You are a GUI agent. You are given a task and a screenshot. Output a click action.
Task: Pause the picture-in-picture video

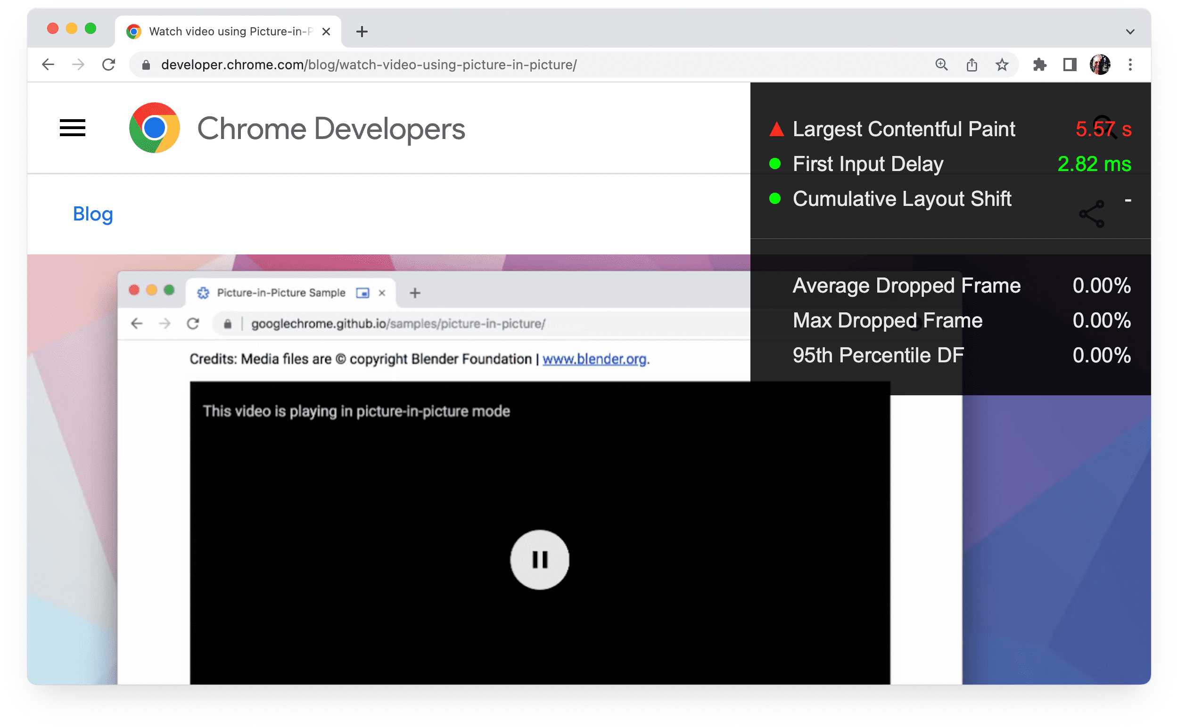(x=539, y=559)
